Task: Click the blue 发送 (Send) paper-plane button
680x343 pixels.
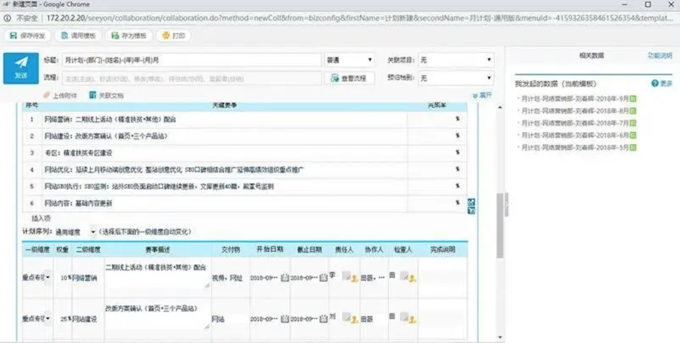Action: click(x=21, y=68)
